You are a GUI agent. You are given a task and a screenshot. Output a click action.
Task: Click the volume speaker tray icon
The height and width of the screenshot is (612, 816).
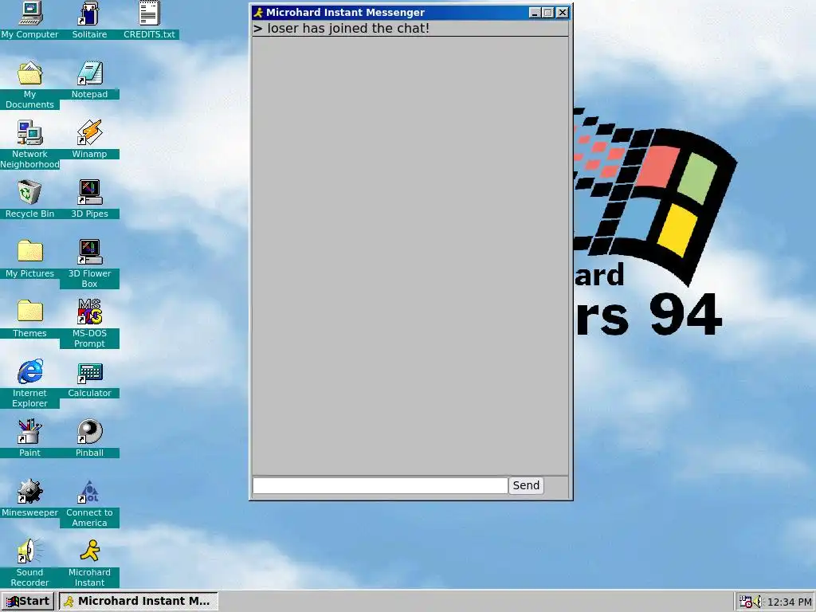coord(758,602)
